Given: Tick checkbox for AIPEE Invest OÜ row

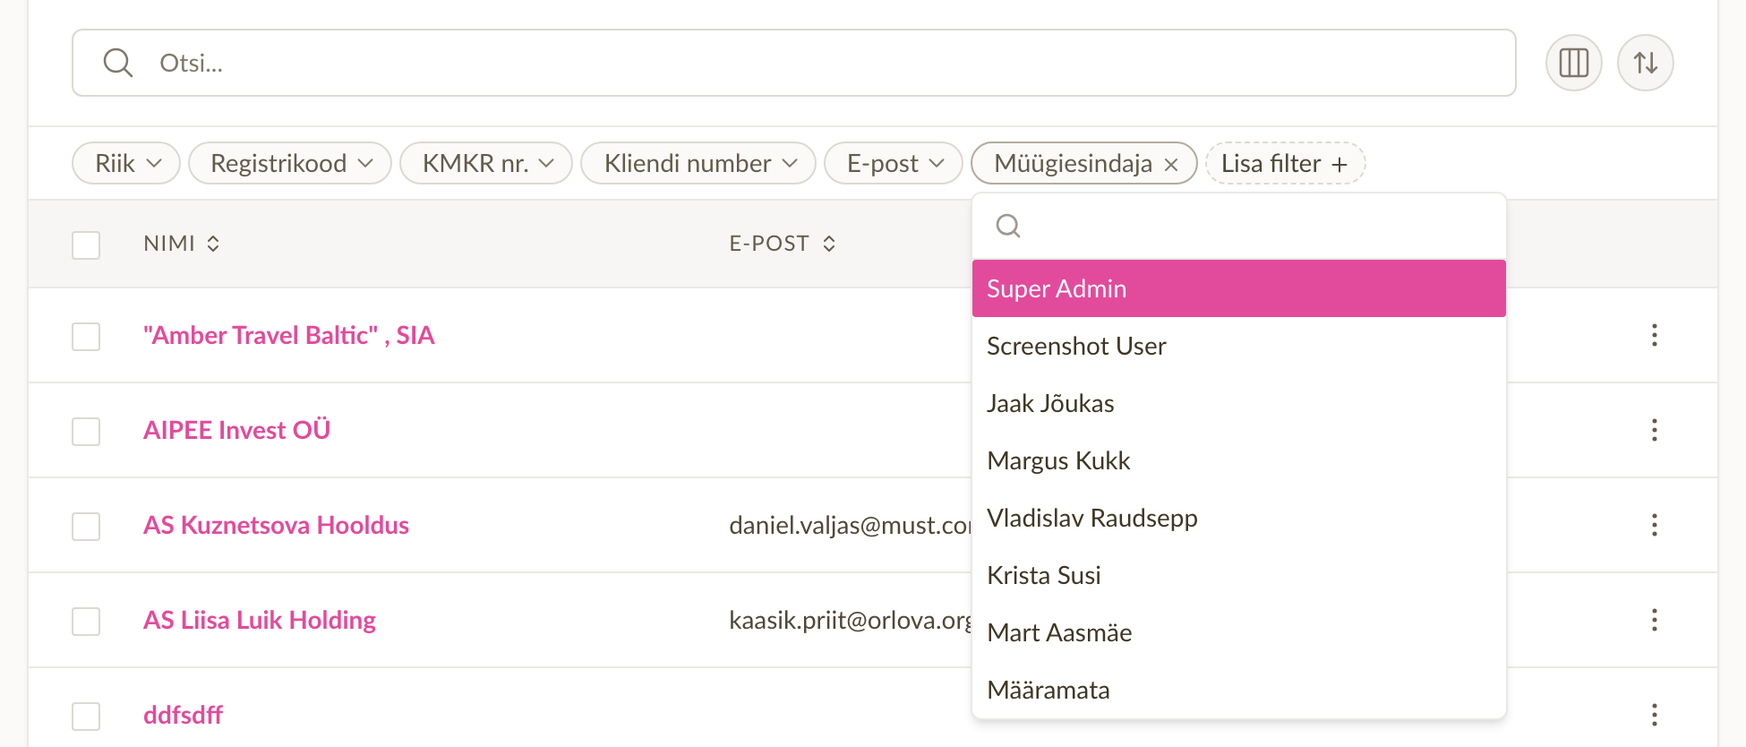Looking at the screenshot, I should click(x=86, y=432).
